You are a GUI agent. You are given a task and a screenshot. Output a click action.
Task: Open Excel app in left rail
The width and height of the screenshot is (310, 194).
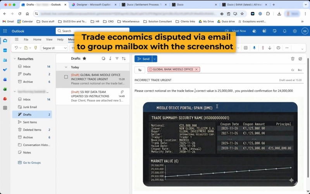5,89
